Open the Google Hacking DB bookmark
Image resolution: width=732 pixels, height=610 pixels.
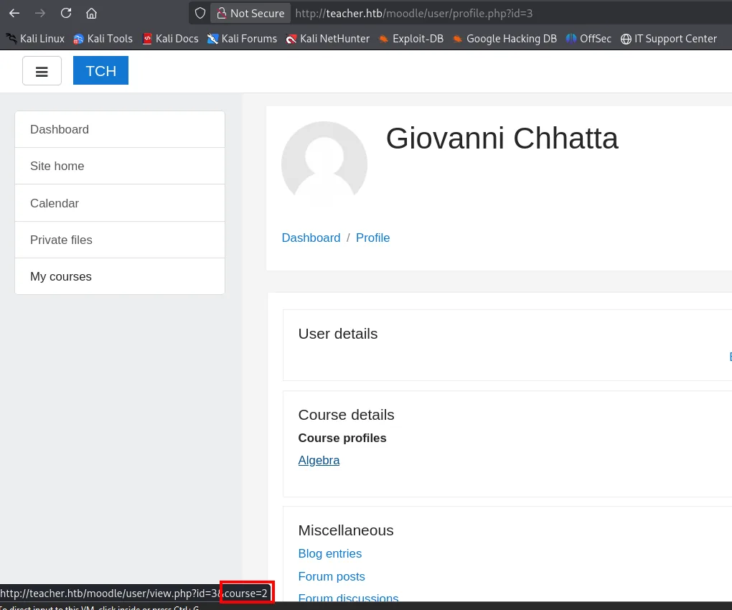point(505,39)
